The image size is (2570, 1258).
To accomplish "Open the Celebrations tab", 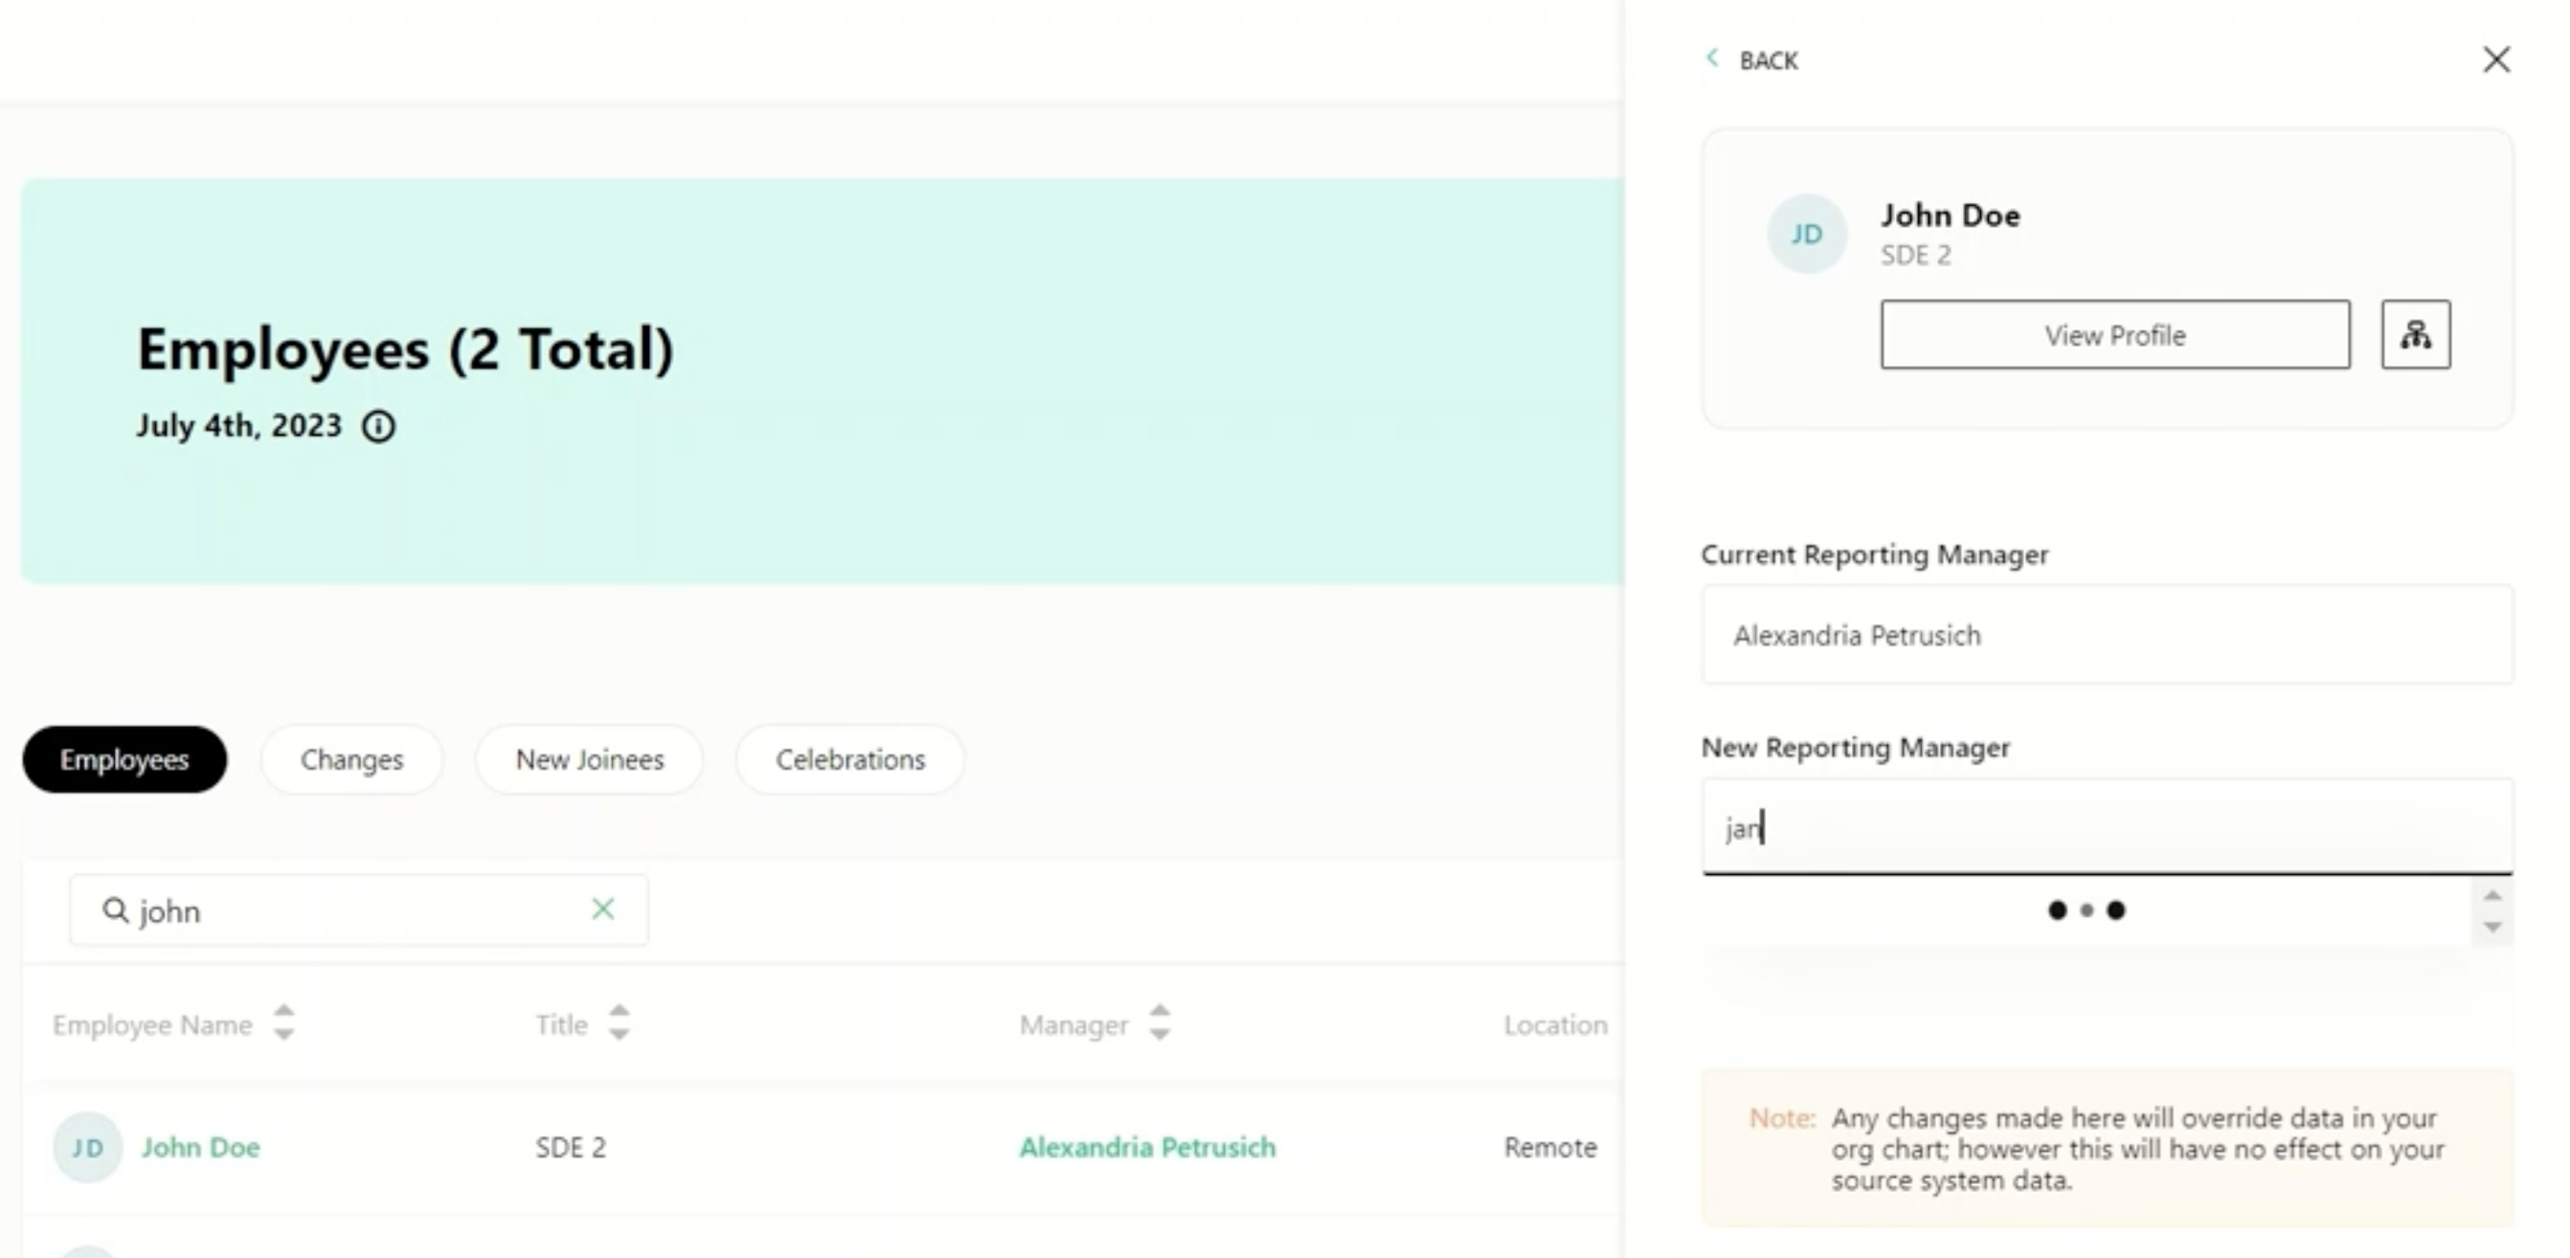I will (x=850, y=759).
